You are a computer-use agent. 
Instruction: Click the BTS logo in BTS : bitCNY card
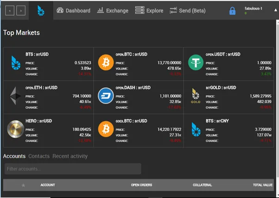tap(196, 129)
